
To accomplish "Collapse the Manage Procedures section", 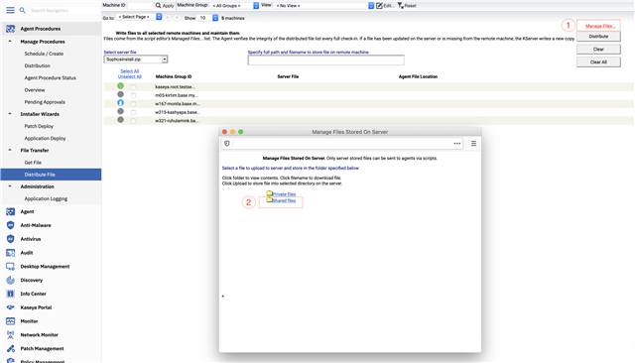I will coord(10,42).
